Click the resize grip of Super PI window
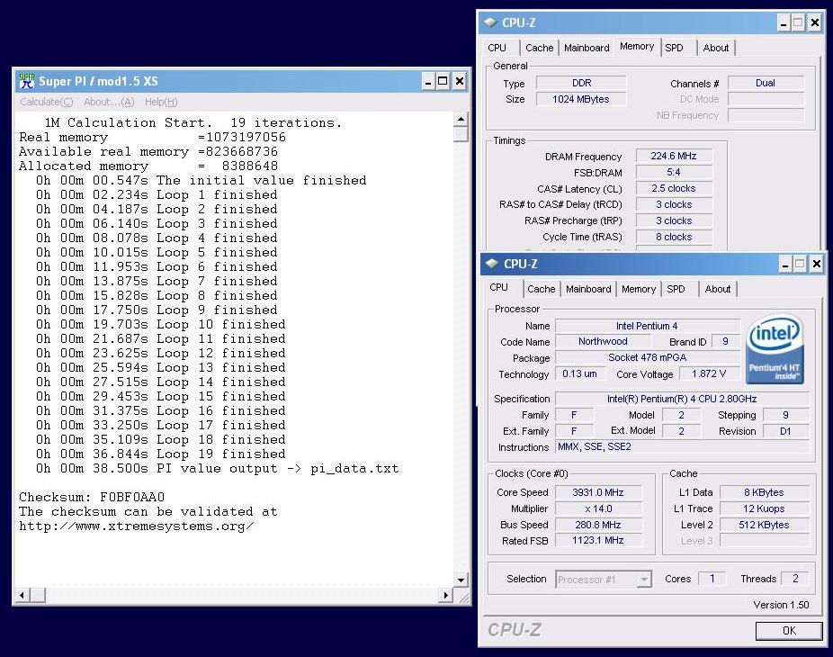 point(464,598)
